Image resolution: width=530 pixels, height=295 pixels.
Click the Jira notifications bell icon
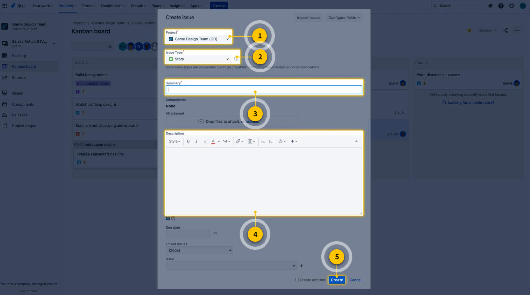pyautogui.click(x=490, y=6)
